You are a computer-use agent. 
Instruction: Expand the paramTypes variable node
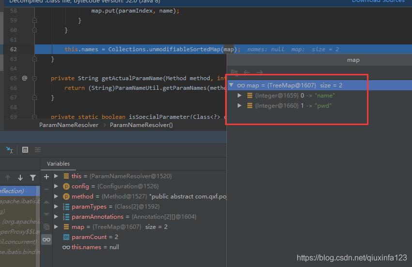click(x=57, y=207)
